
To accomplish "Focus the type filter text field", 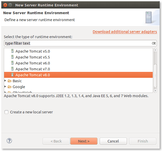I will [80, 43].
